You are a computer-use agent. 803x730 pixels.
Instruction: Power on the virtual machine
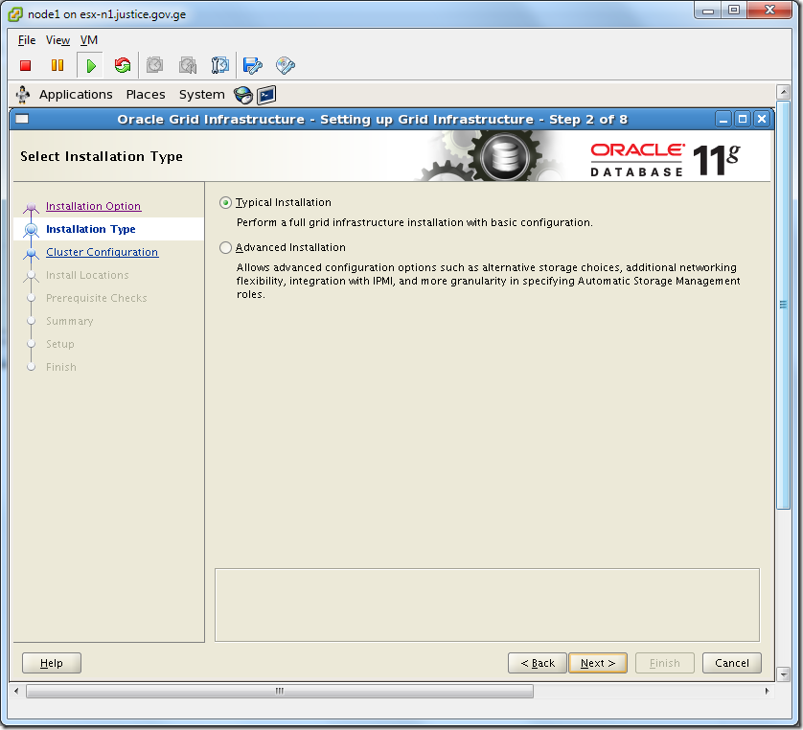coord(89,65)
